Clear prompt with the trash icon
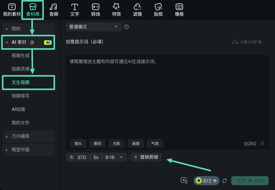 (262, 144)
